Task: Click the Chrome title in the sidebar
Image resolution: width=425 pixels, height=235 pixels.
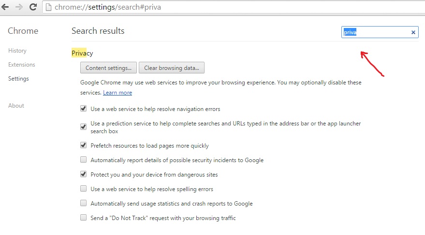Action: 23,31
